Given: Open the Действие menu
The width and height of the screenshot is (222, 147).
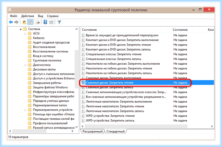Looking at the screenshot, I should (x=28, y=16).
